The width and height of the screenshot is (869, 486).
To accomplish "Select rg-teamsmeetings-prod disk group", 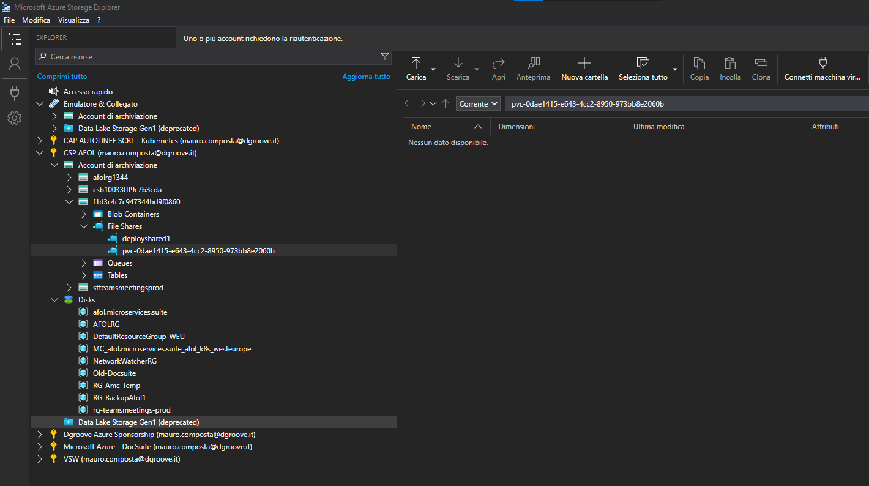I will point(132,409).
